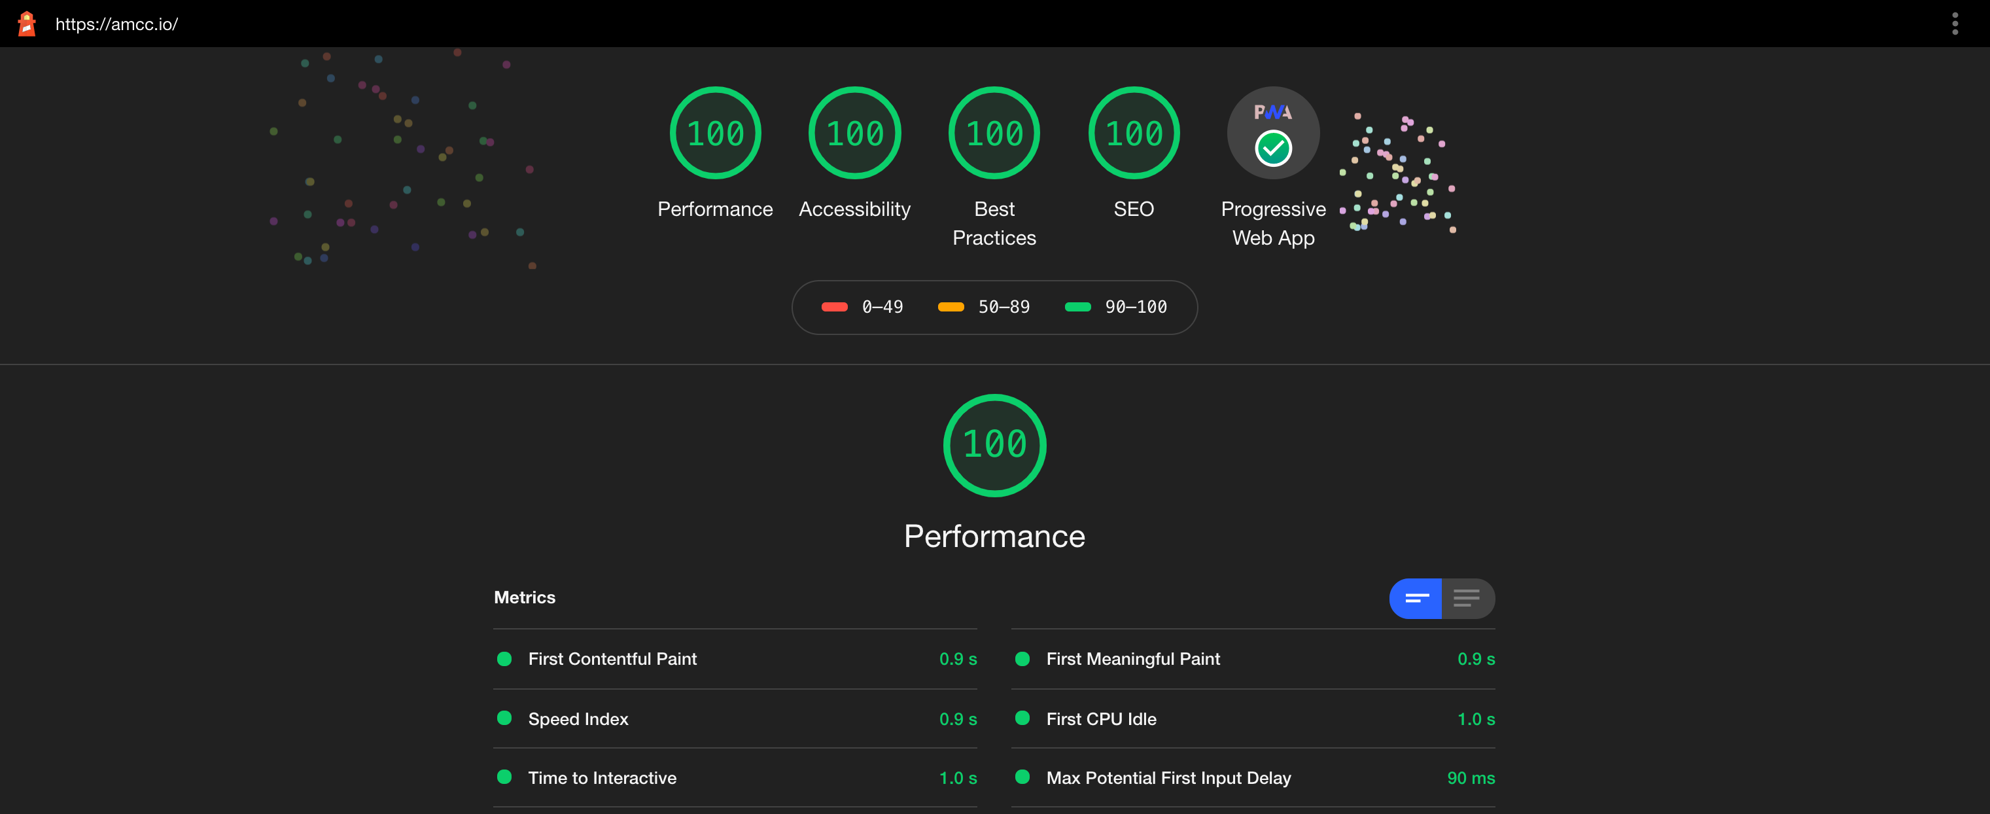This screenshot has width=1990, height=814.
Task: Click Max Potential First Input Delay
Action: point(1168,777)
